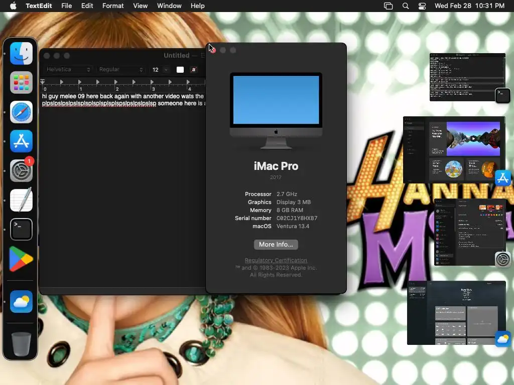Click the Untitled title of the TextEdit window
The width and height of the screenshot is (514, 385).
pyautogui.click(x=176, y=55)
